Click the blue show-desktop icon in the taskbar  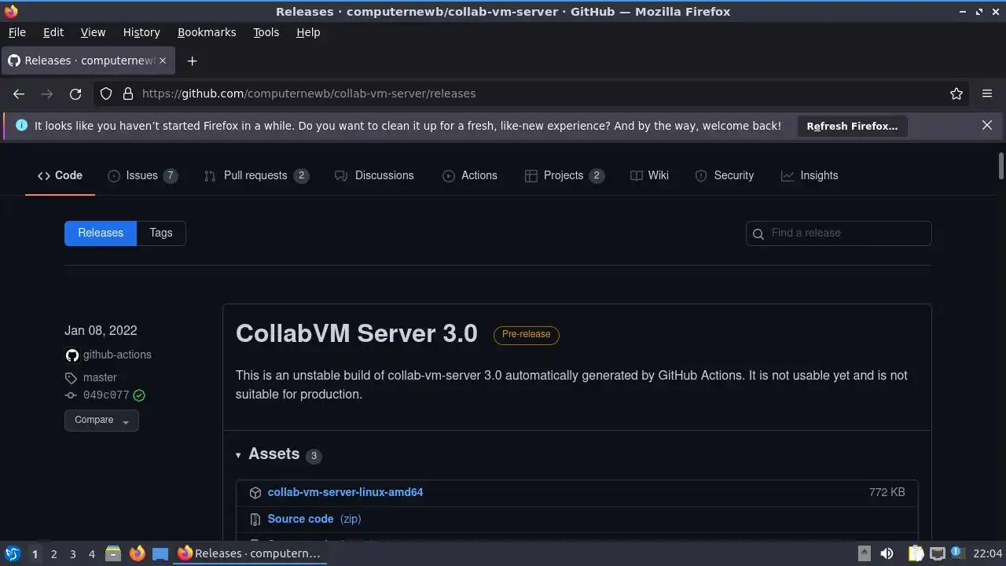160,553
